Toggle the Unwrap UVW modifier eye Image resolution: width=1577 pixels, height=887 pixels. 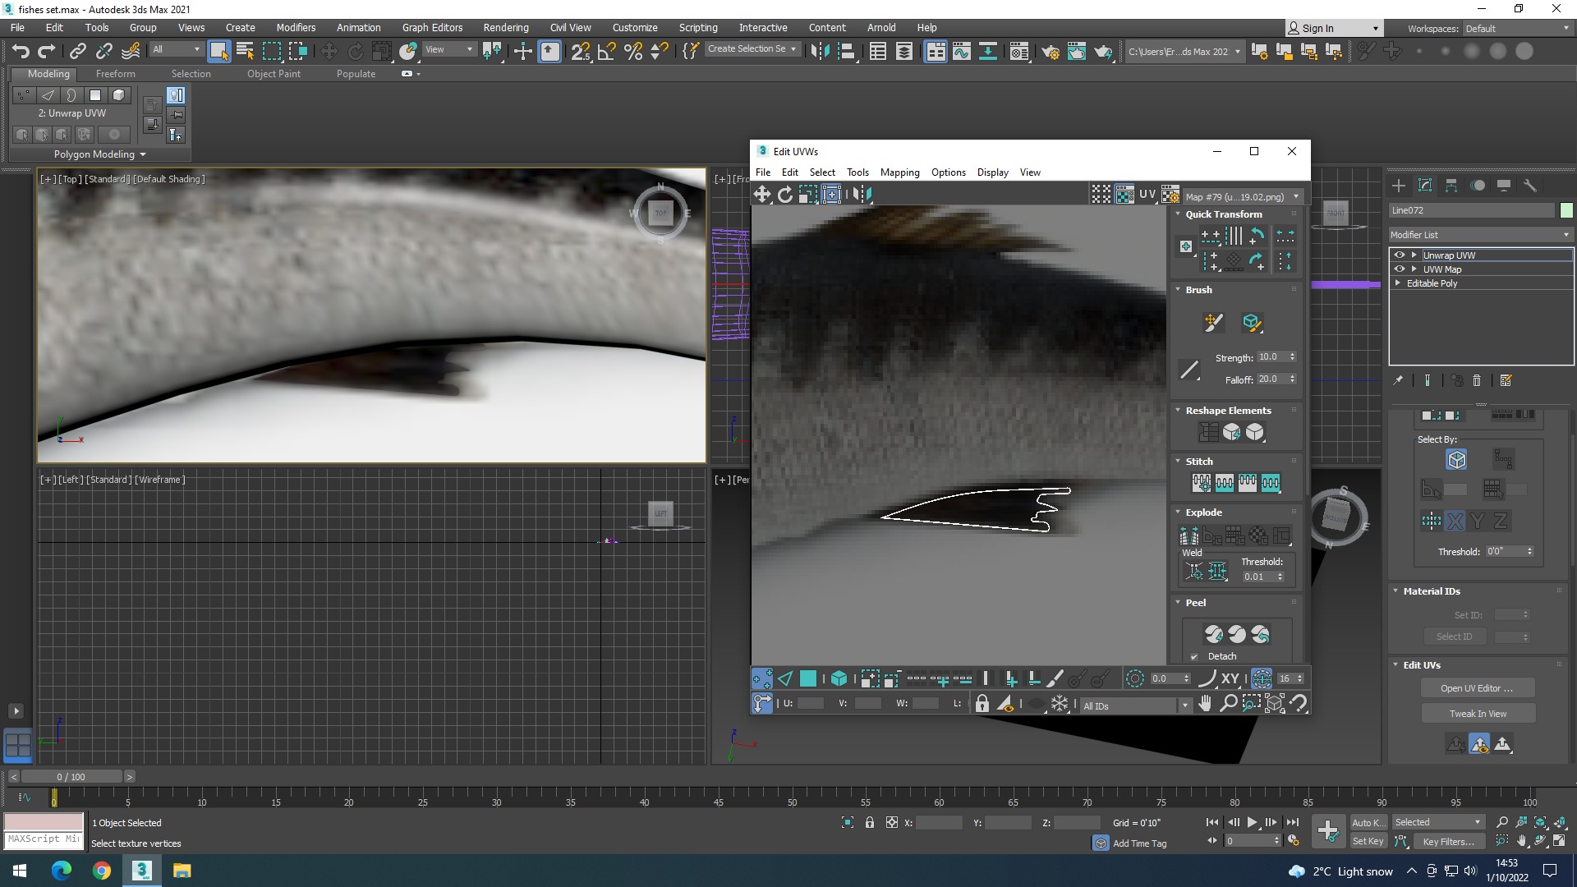coord(1400,255)
